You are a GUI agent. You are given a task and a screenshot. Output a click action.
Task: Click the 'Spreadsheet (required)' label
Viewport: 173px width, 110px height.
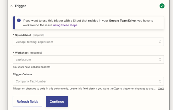(x=29, y=35)
